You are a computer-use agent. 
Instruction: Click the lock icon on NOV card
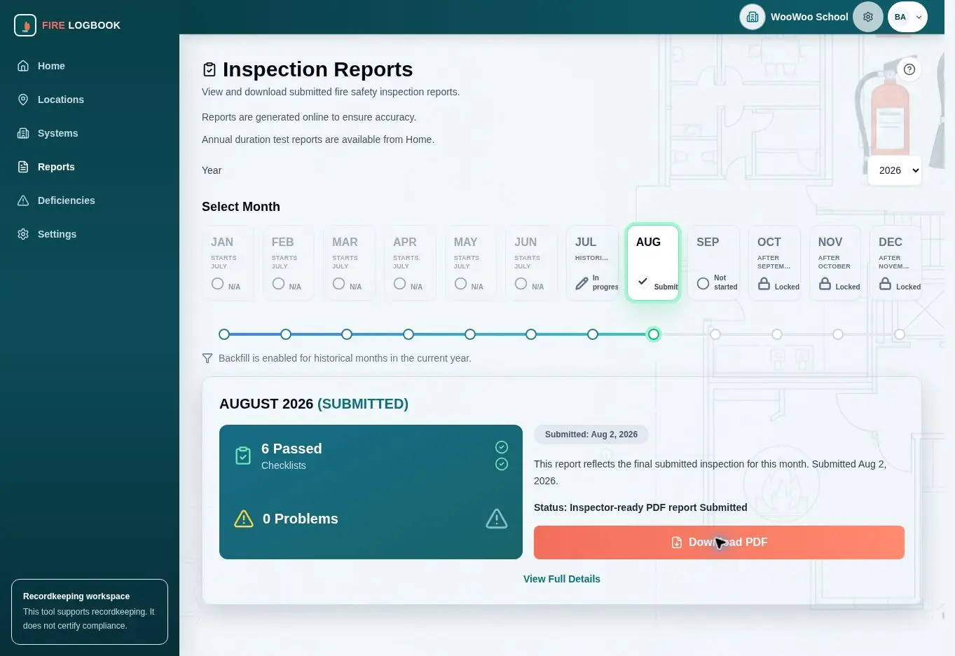[x=825, y=283]
